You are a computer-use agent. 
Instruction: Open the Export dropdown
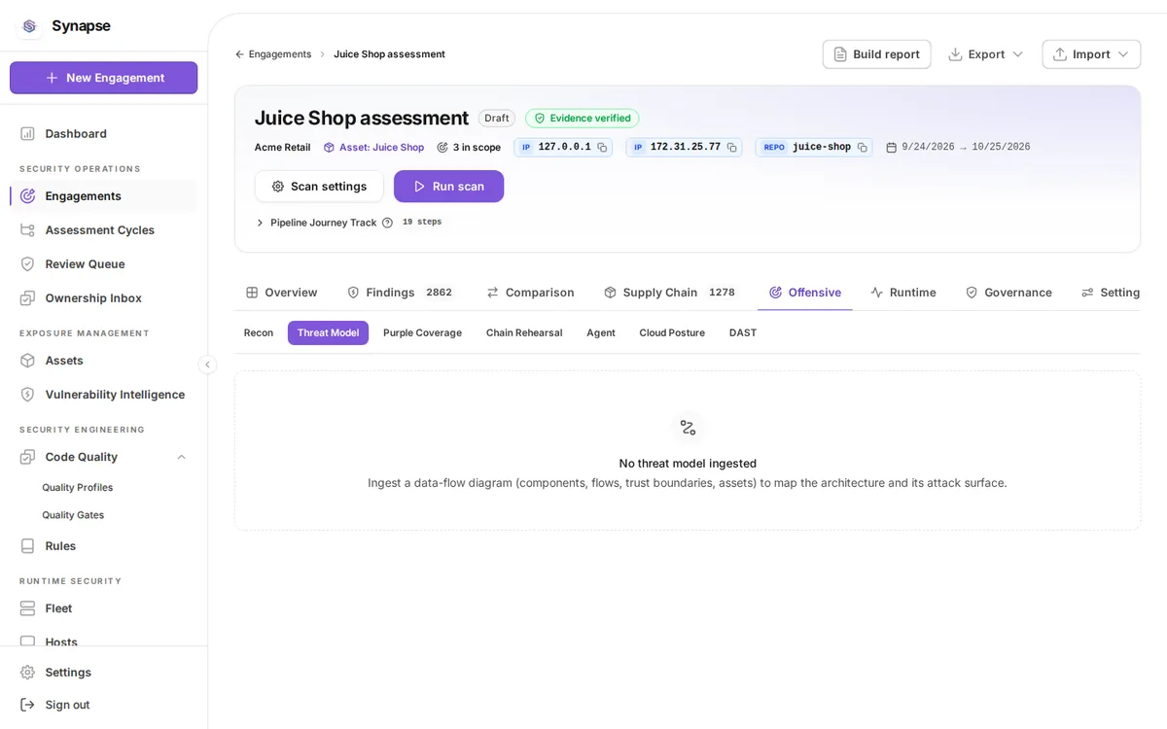(x=985, y=54)
